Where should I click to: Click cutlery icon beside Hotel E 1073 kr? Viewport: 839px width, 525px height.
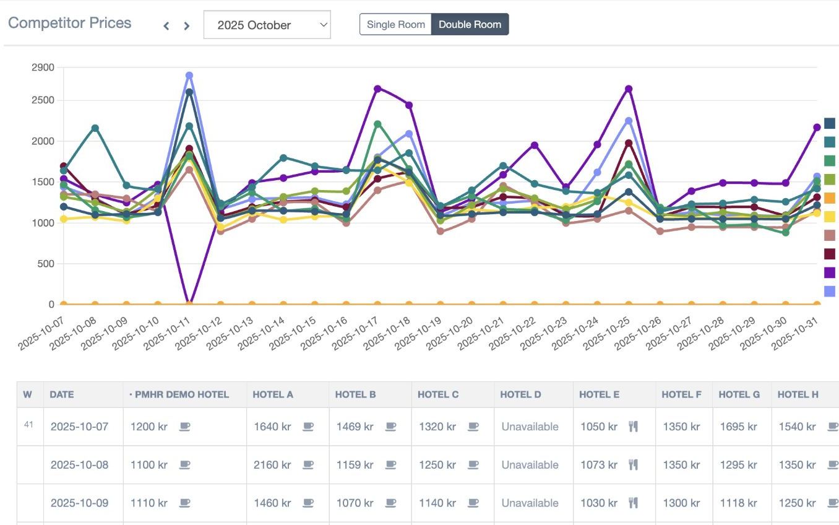tap(633, 465)
